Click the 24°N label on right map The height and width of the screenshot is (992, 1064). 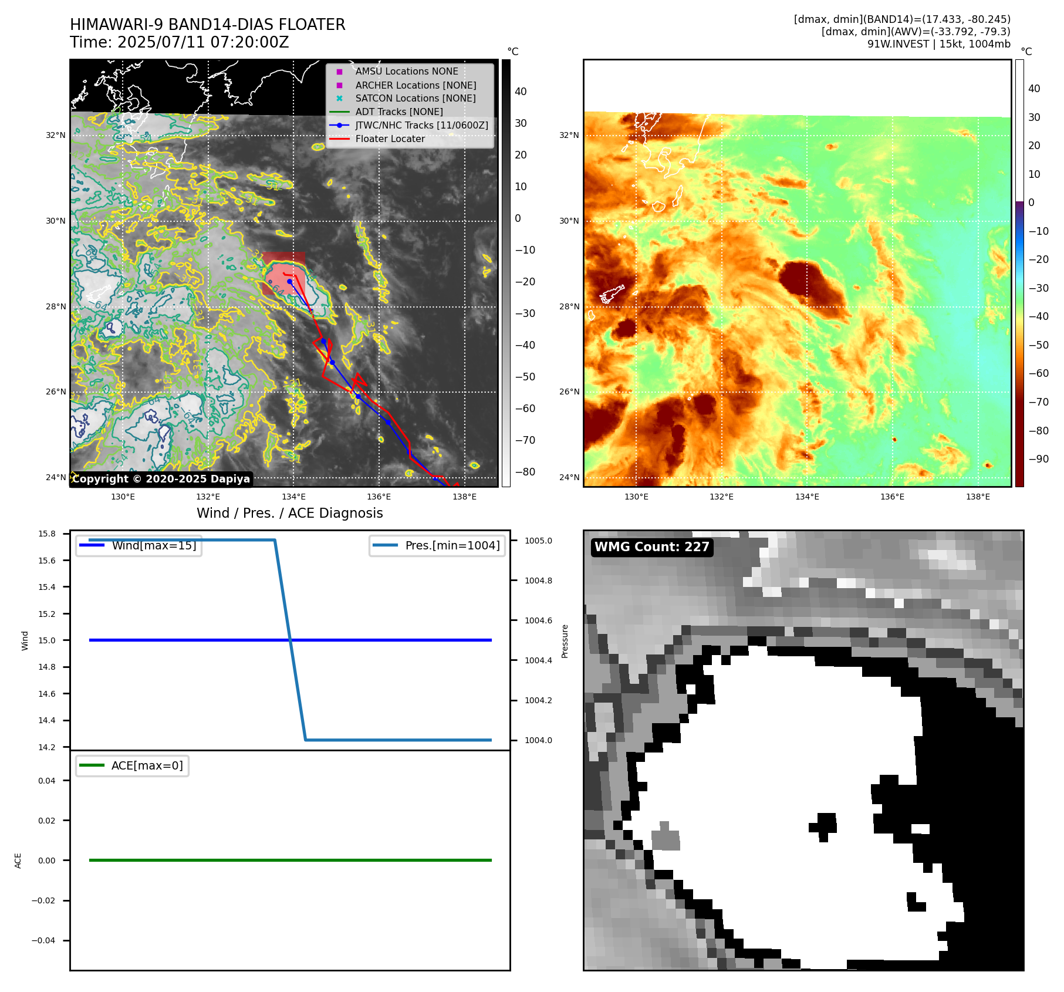[569, 477]
